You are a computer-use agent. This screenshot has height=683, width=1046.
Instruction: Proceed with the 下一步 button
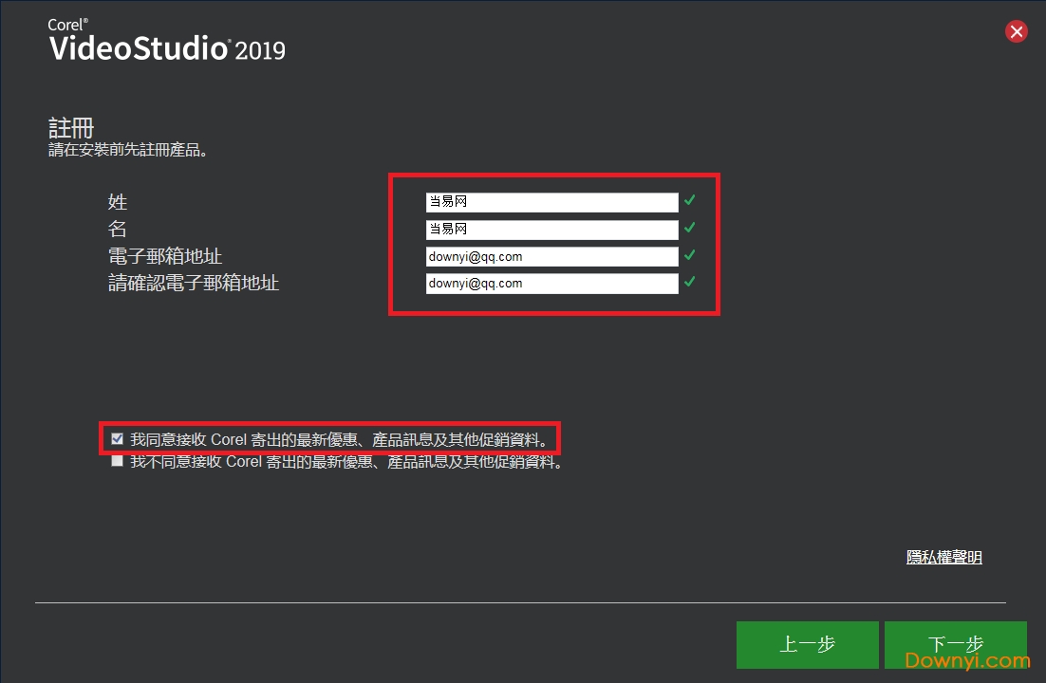955,644
